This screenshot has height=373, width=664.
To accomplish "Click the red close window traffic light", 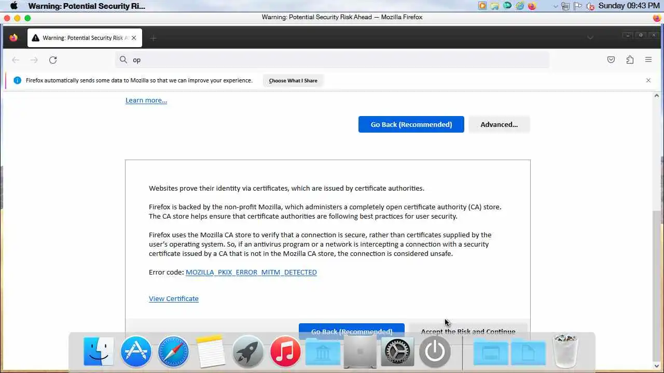I will pyautogui.click(x=7, y=18).
